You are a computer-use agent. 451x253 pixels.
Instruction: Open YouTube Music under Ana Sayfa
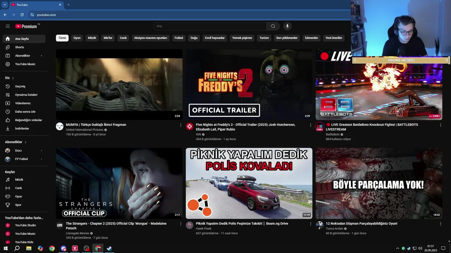tap(24, 64)
